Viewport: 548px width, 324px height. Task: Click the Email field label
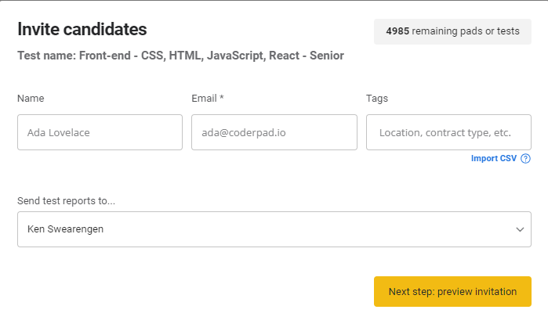pyautogui.click(x=205, y=99)
